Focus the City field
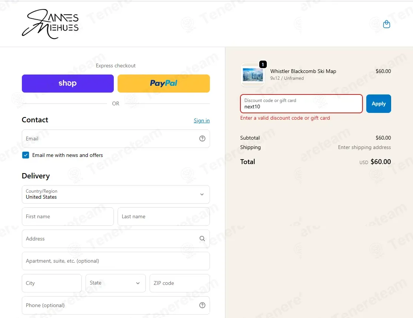 click(x=52, y=283)
